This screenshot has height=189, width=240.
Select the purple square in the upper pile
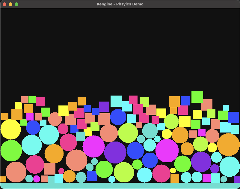coord(104,107)
